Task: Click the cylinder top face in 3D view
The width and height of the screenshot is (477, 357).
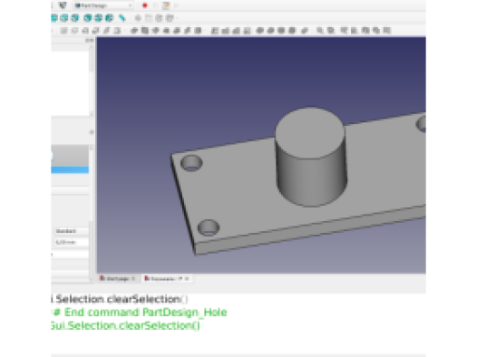Action: point(309,133)
